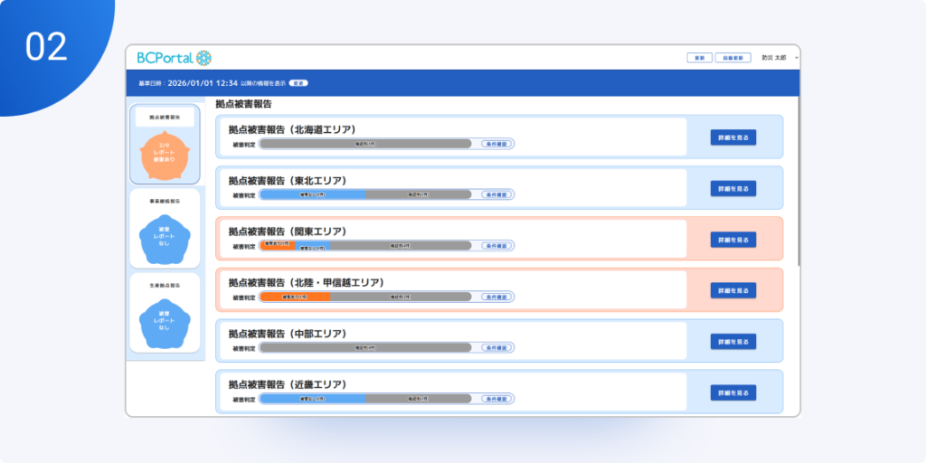Select the 生産拠点報告 sidebar card
This screenshot has height=463, width=926.
pos(165,313)
